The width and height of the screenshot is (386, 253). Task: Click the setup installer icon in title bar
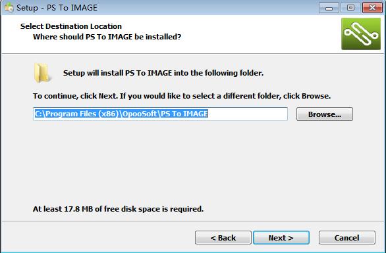coord(9,8)
